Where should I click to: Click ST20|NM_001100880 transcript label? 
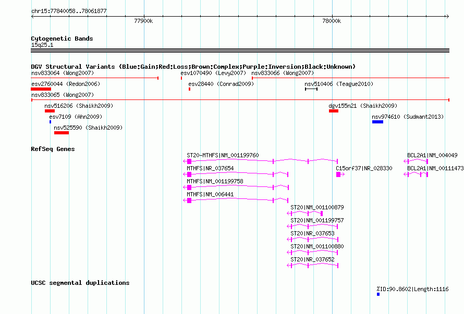tap(317, 246)
